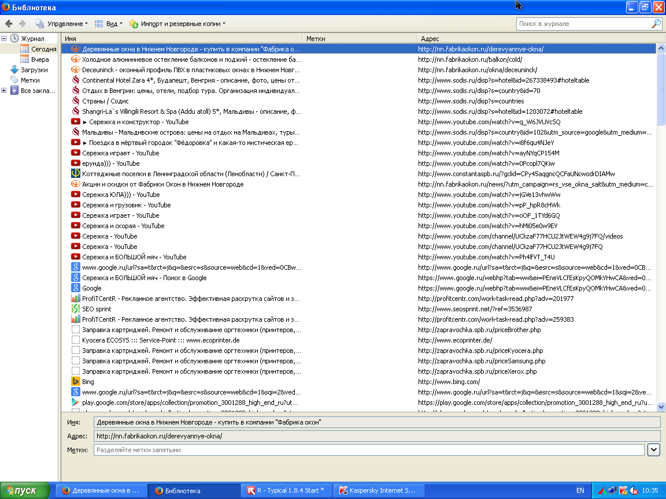Go forward with the right arrow button
Screen dimensions: 666x499
[23, 24]
